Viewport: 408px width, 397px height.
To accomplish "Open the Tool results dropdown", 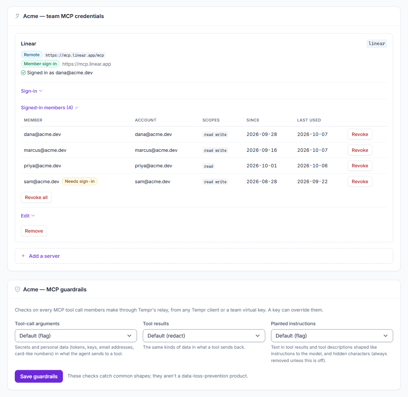I will [204, 336].
